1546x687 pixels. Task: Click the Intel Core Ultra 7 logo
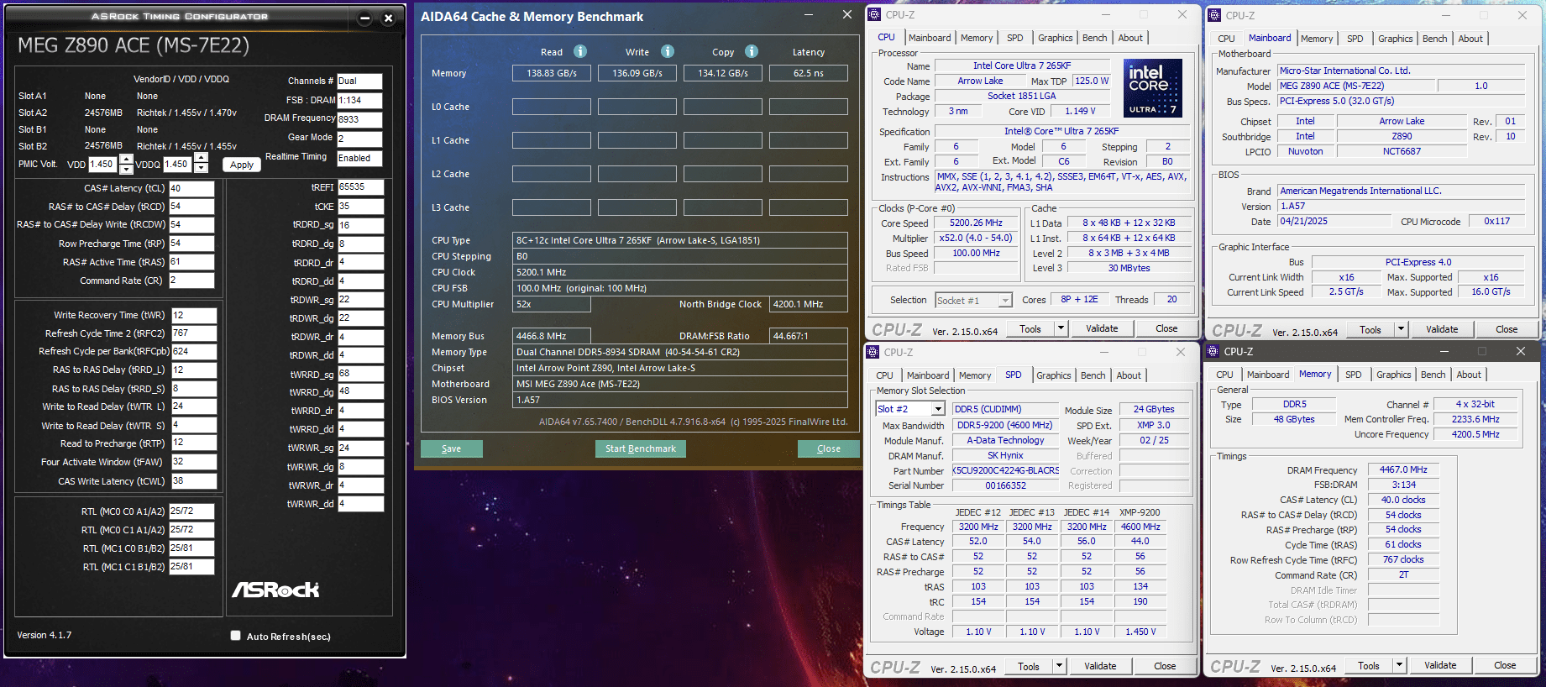[1152, 87]
